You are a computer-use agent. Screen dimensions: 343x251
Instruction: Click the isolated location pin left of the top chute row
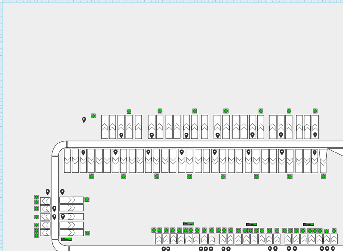[84, 120]
